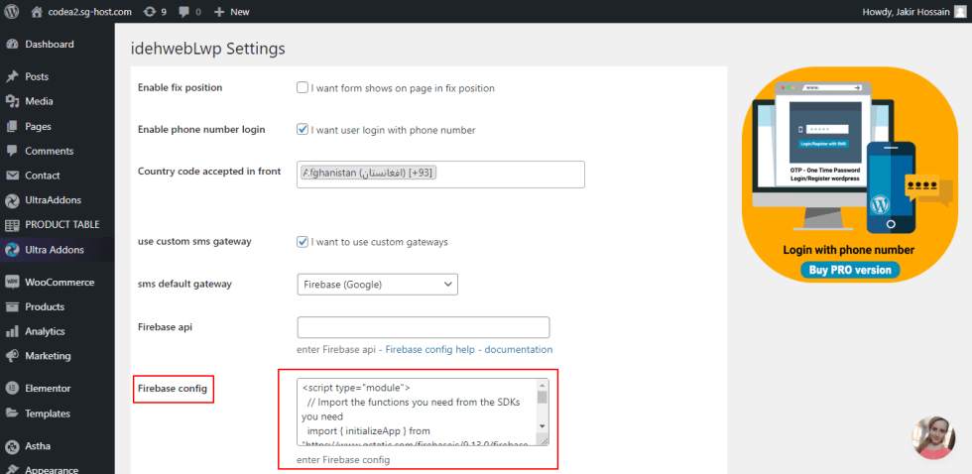The image size is (972, 474).
Task: Click the UltraAddons icon in sidebar
Action: [12, 200]
